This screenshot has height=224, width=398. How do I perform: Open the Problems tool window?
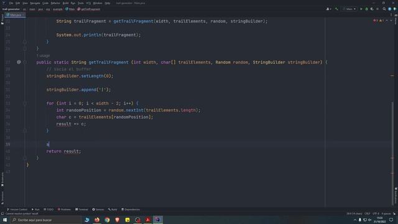click(64, 210)
